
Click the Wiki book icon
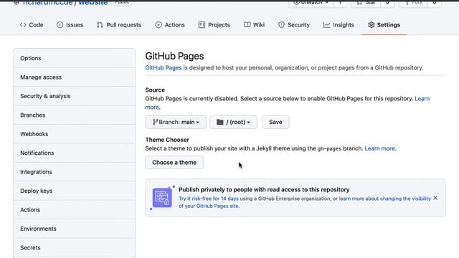point(247,25)
